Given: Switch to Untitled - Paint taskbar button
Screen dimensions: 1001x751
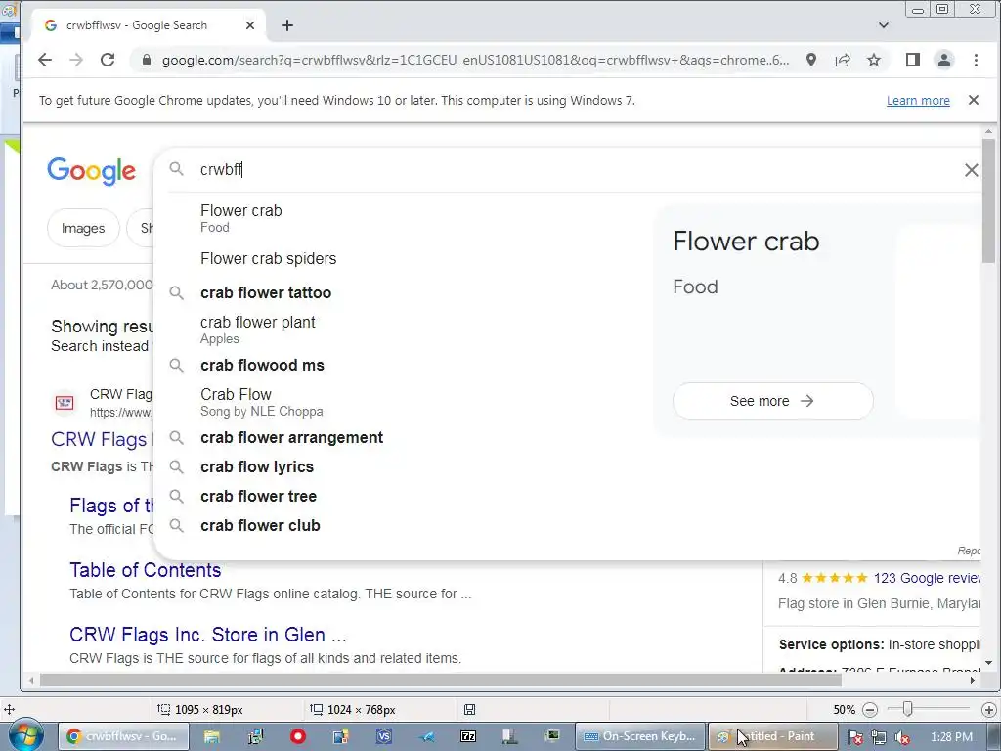Looking at the screenshot, I should tap(772, 737).
